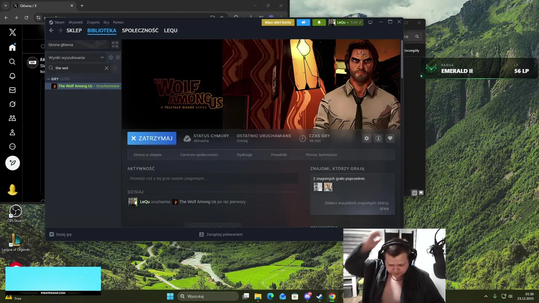Screen dimensions: 539x303
Task: Open Zarządzaj pobieraniem
Action: (221, 234)
